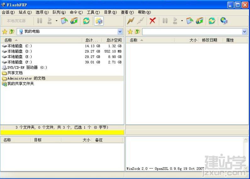Click the 本地浏览器 label button
Screen dimensions: 250x179
point(16,21)
